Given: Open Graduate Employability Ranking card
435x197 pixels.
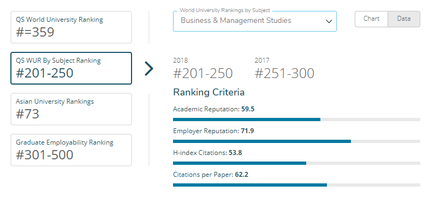Looking at the screenshot, I should tap(71, 150).
